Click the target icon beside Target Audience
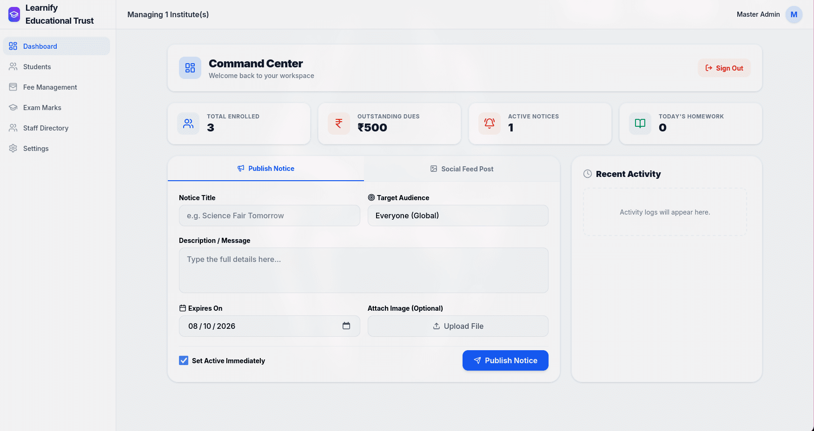 pyautogui.click(x=371, y=197)
